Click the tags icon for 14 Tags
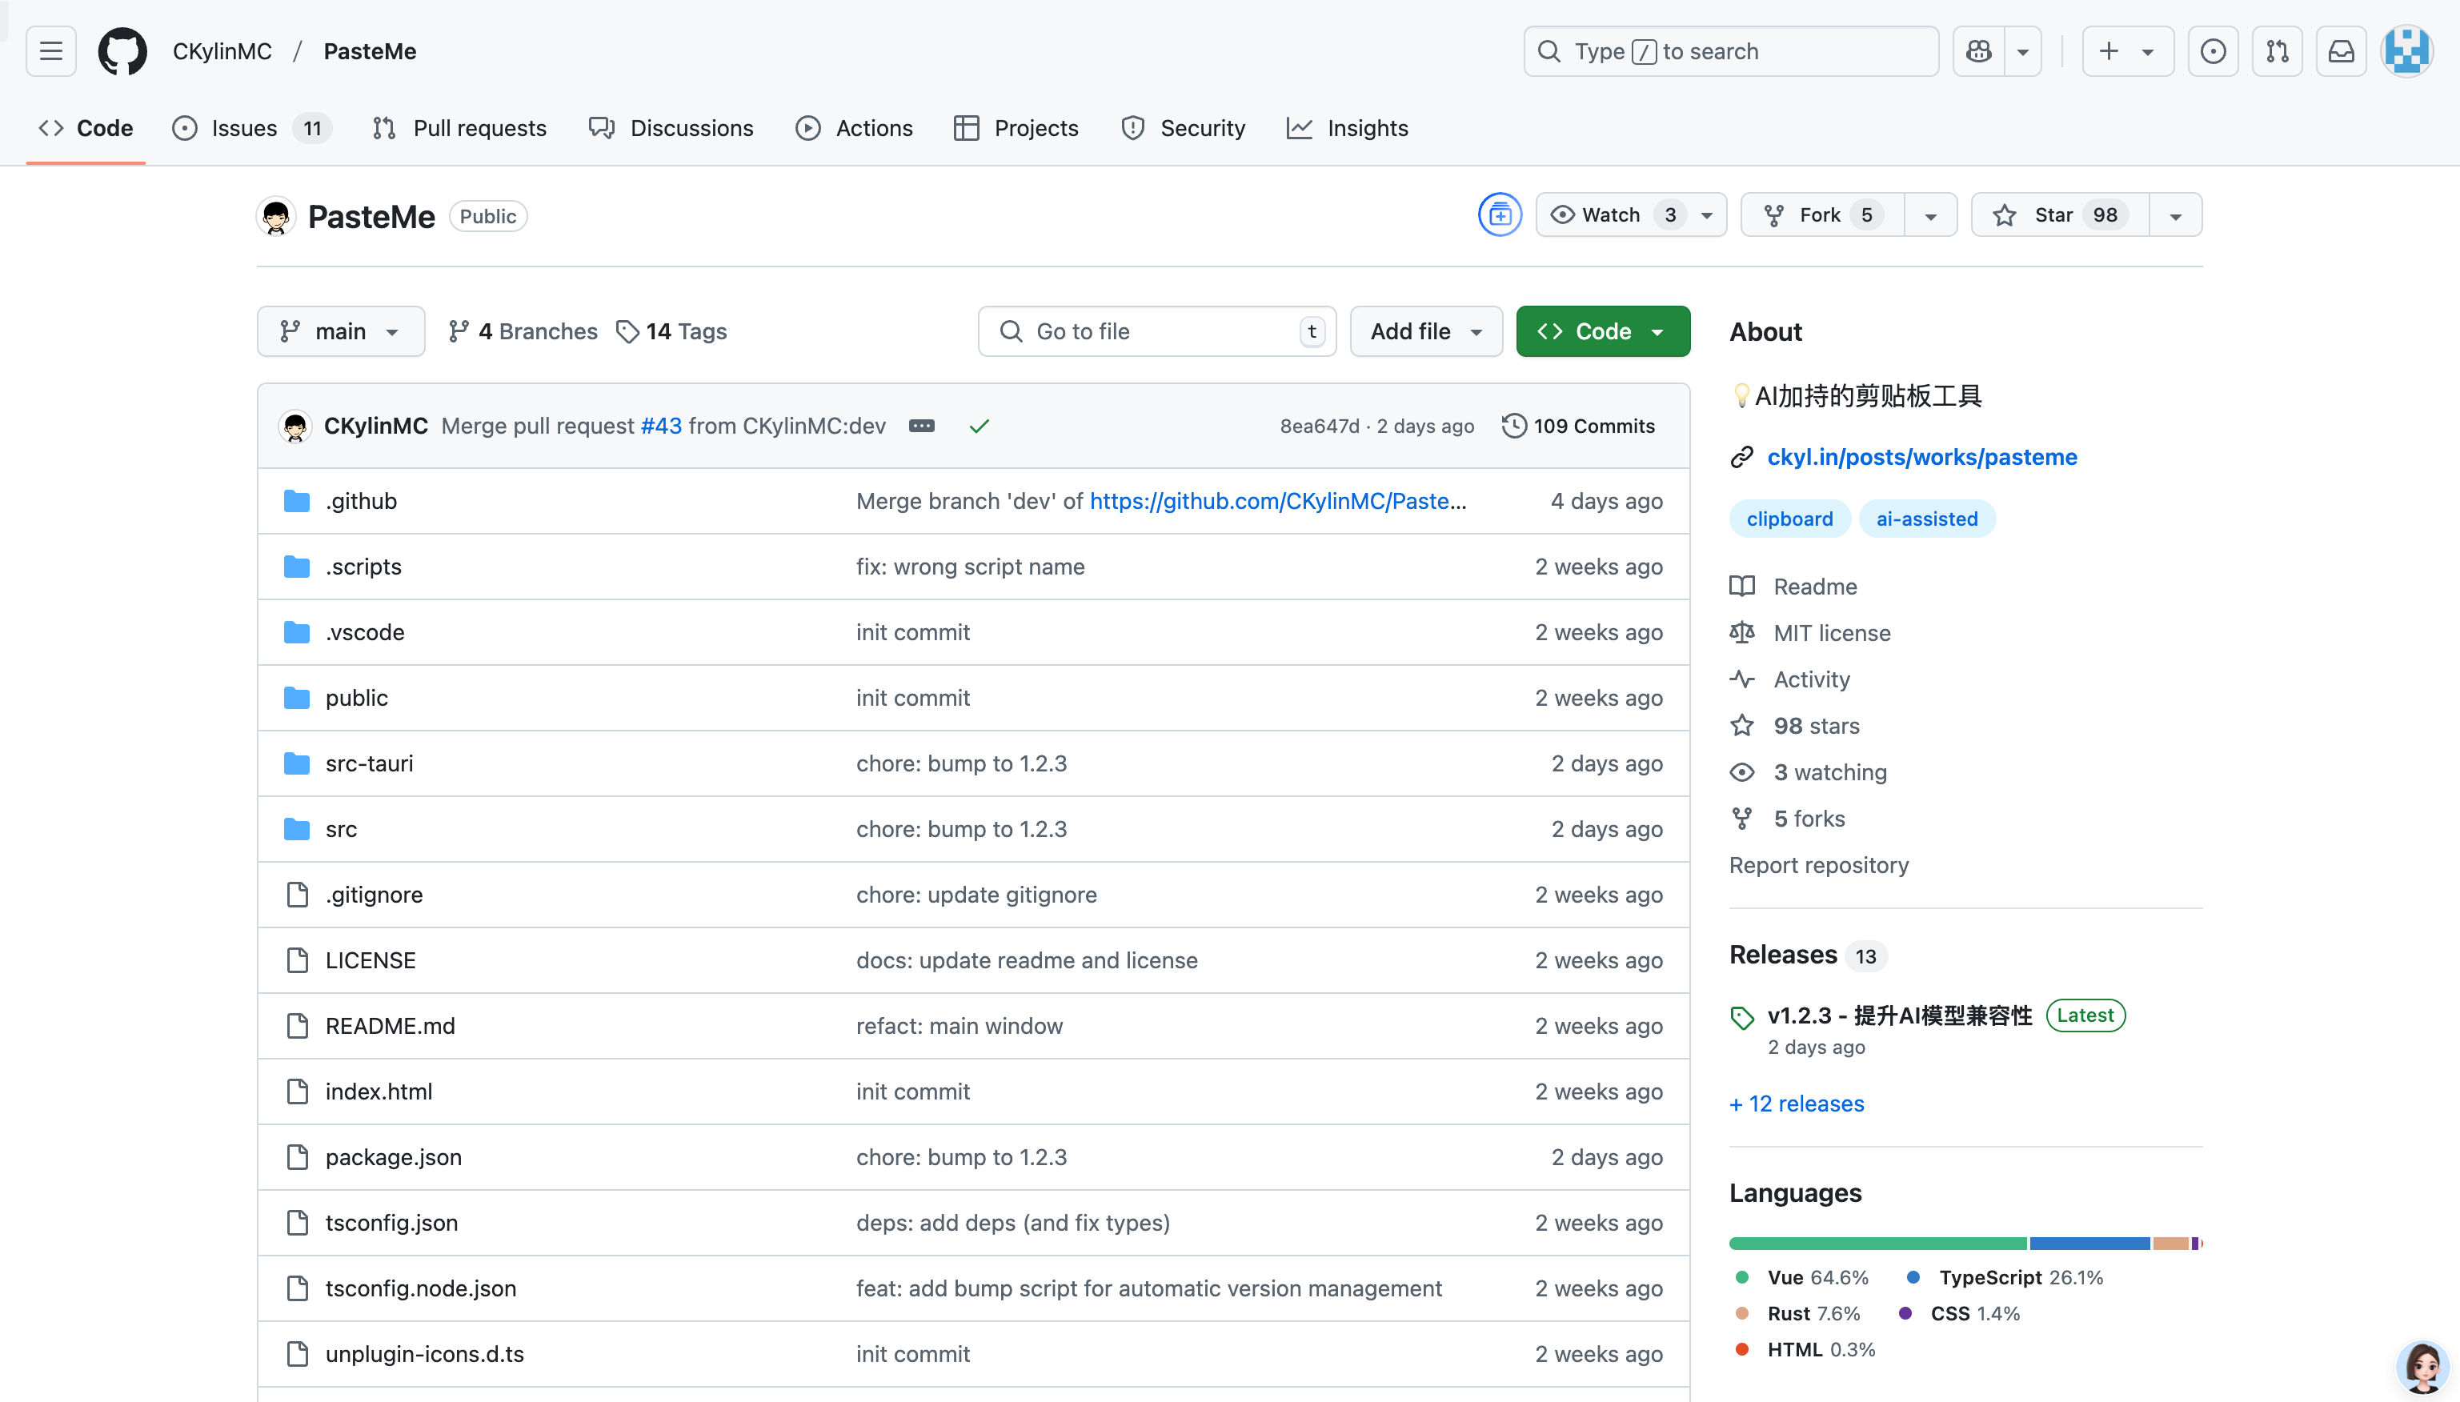Viewport: 2460px width, 1402px height. coord(627,331)
